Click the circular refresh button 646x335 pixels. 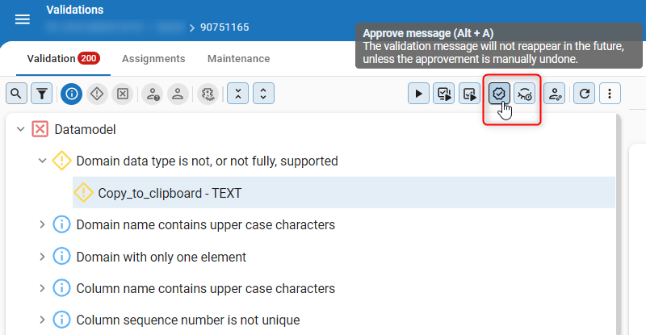coord(584,94)
